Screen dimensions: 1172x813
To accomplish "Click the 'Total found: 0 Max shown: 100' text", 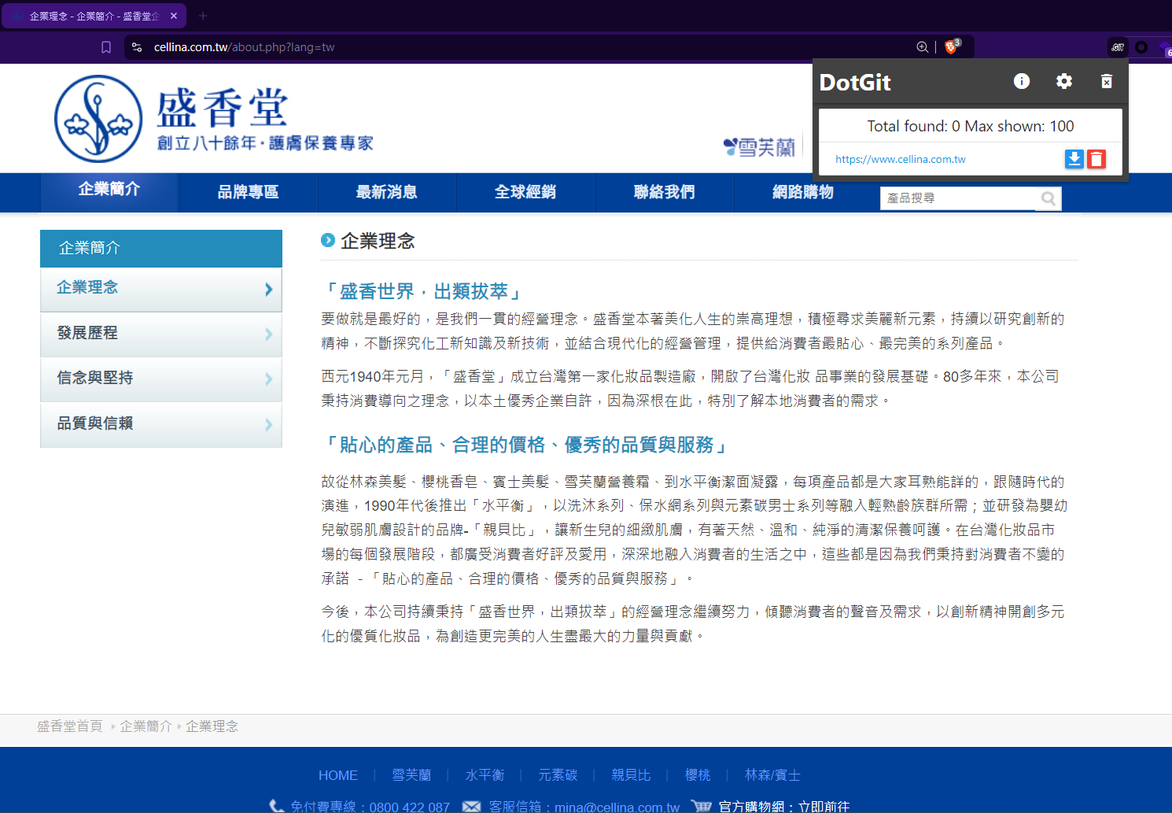I will coord(971,126).
